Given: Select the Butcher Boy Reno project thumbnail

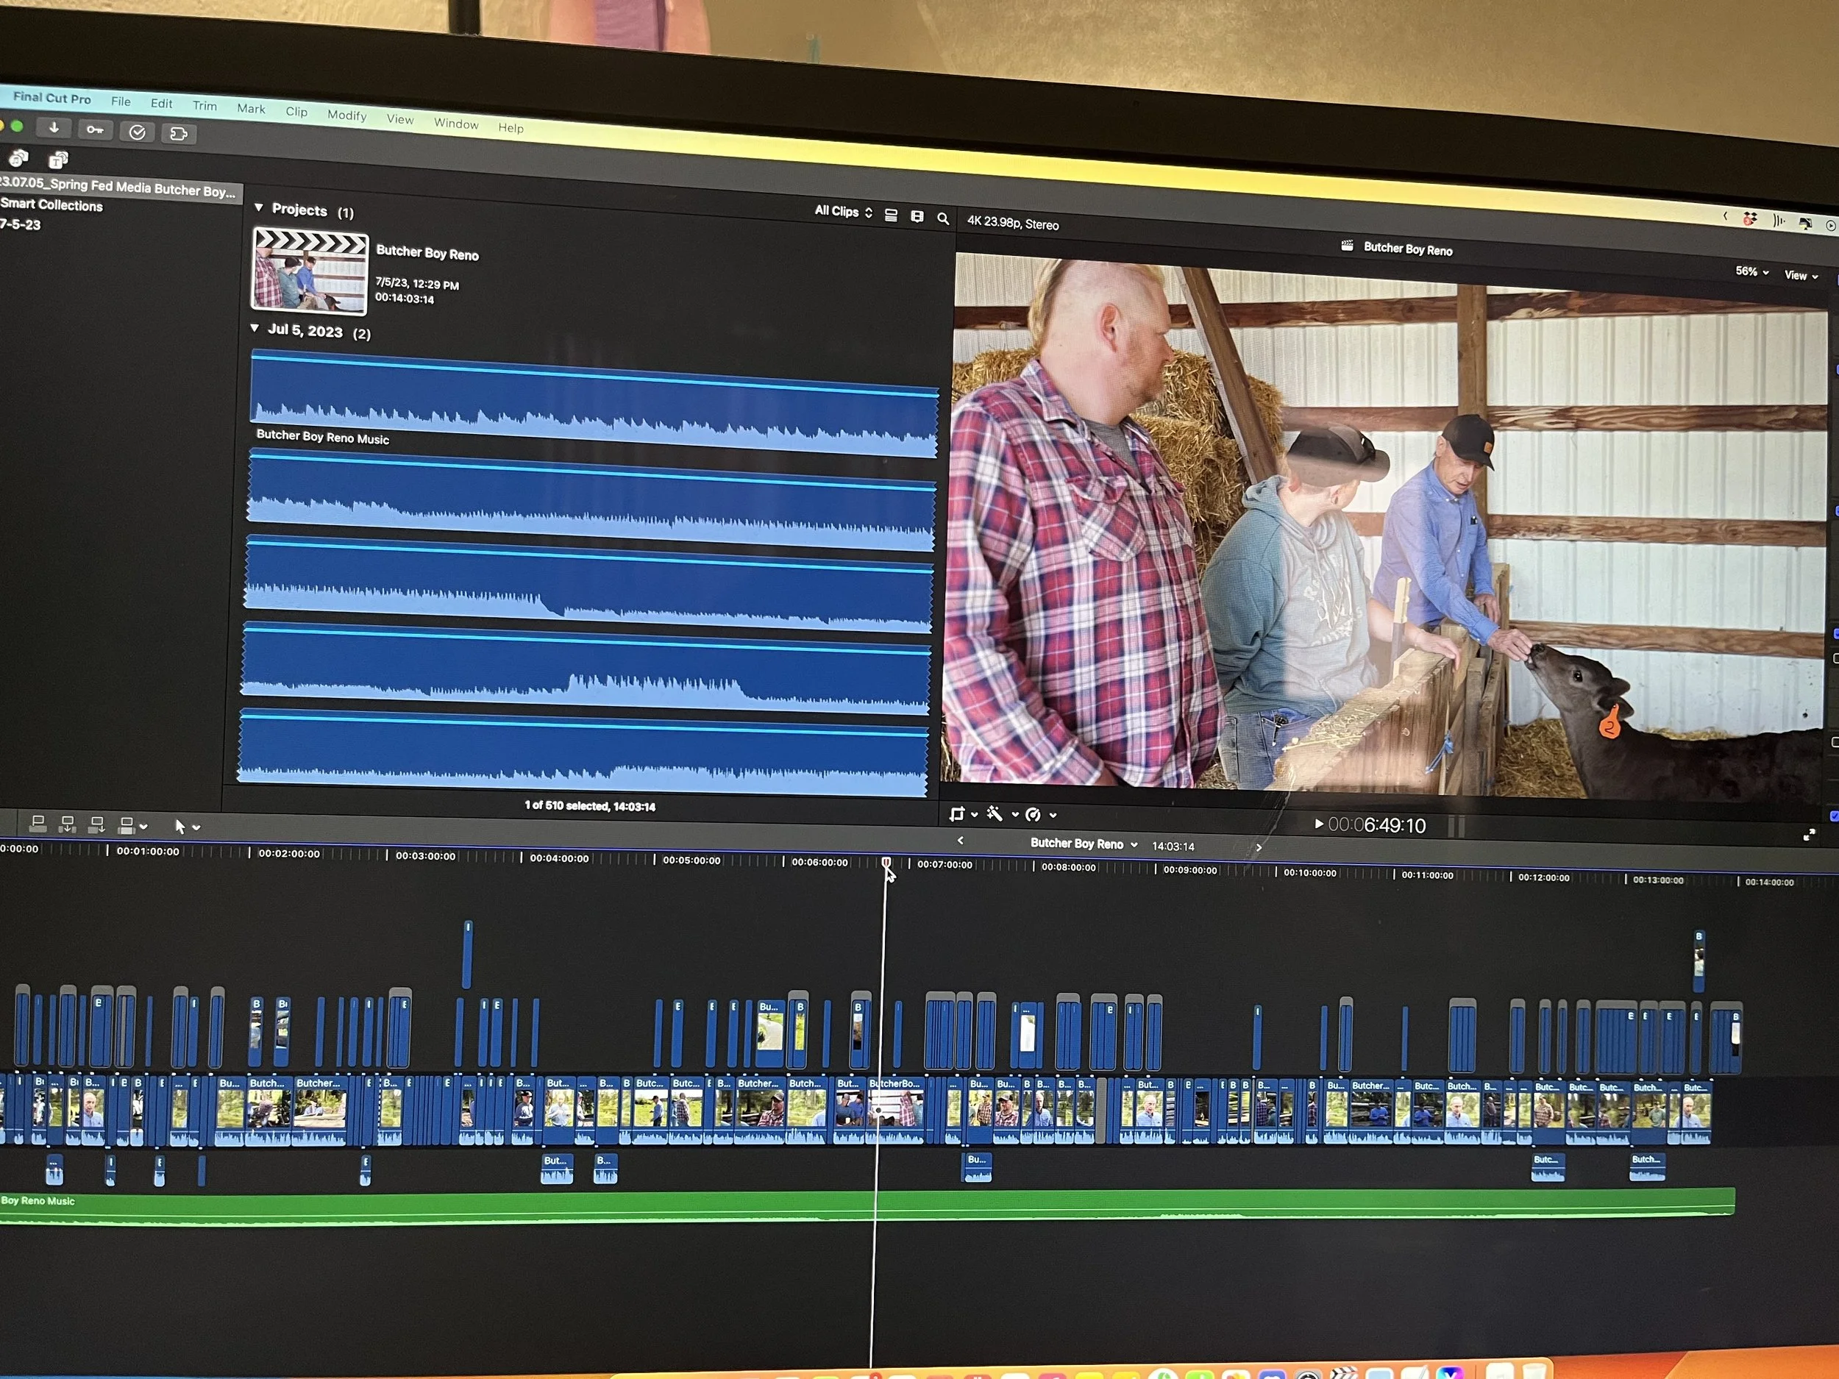Looking at the screenshot, I should tap(310, 270).
